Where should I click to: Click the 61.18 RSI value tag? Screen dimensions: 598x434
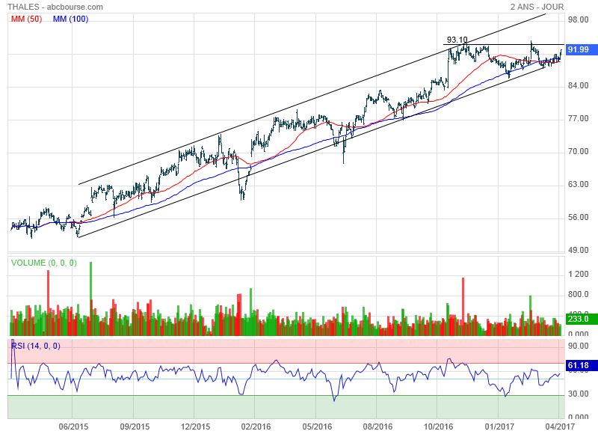click(579, 366)
